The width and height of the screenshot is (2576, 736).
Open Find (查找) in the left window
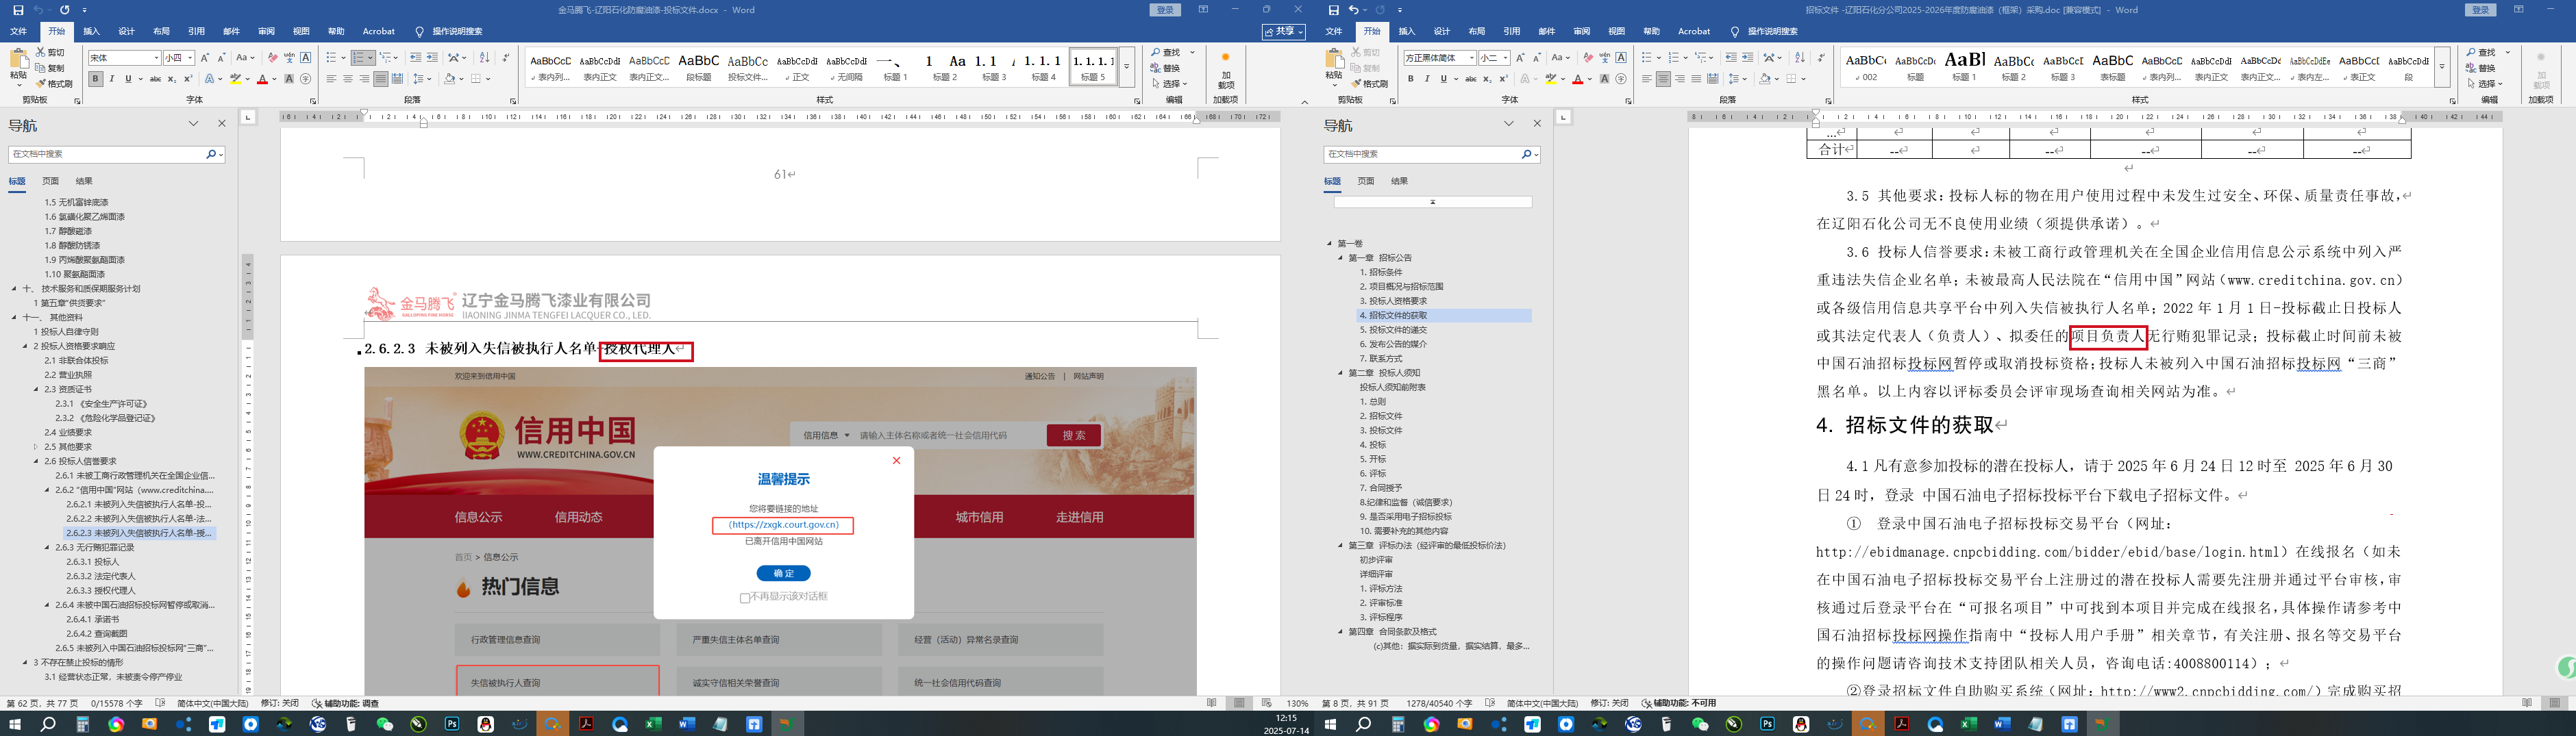click(1166, 52)
